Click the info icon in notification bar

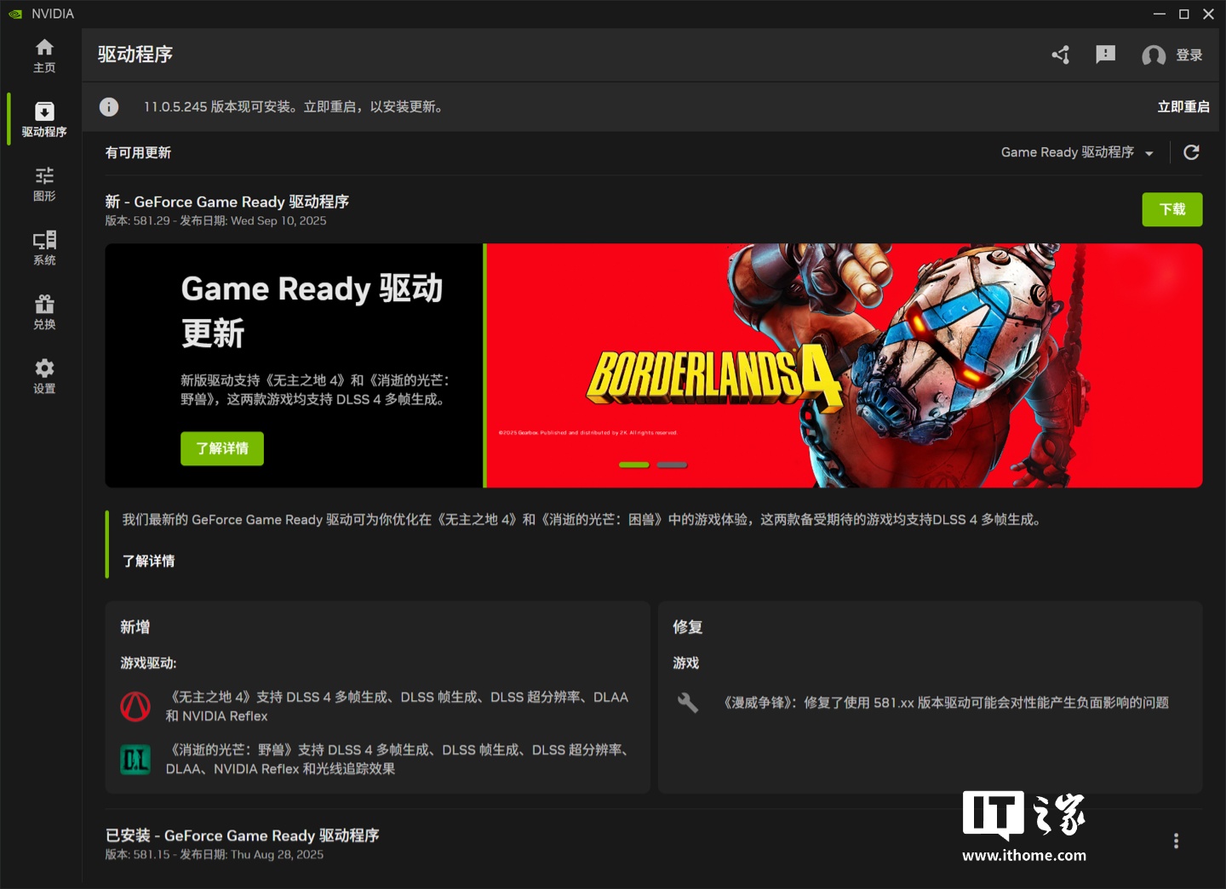(109, 107)
